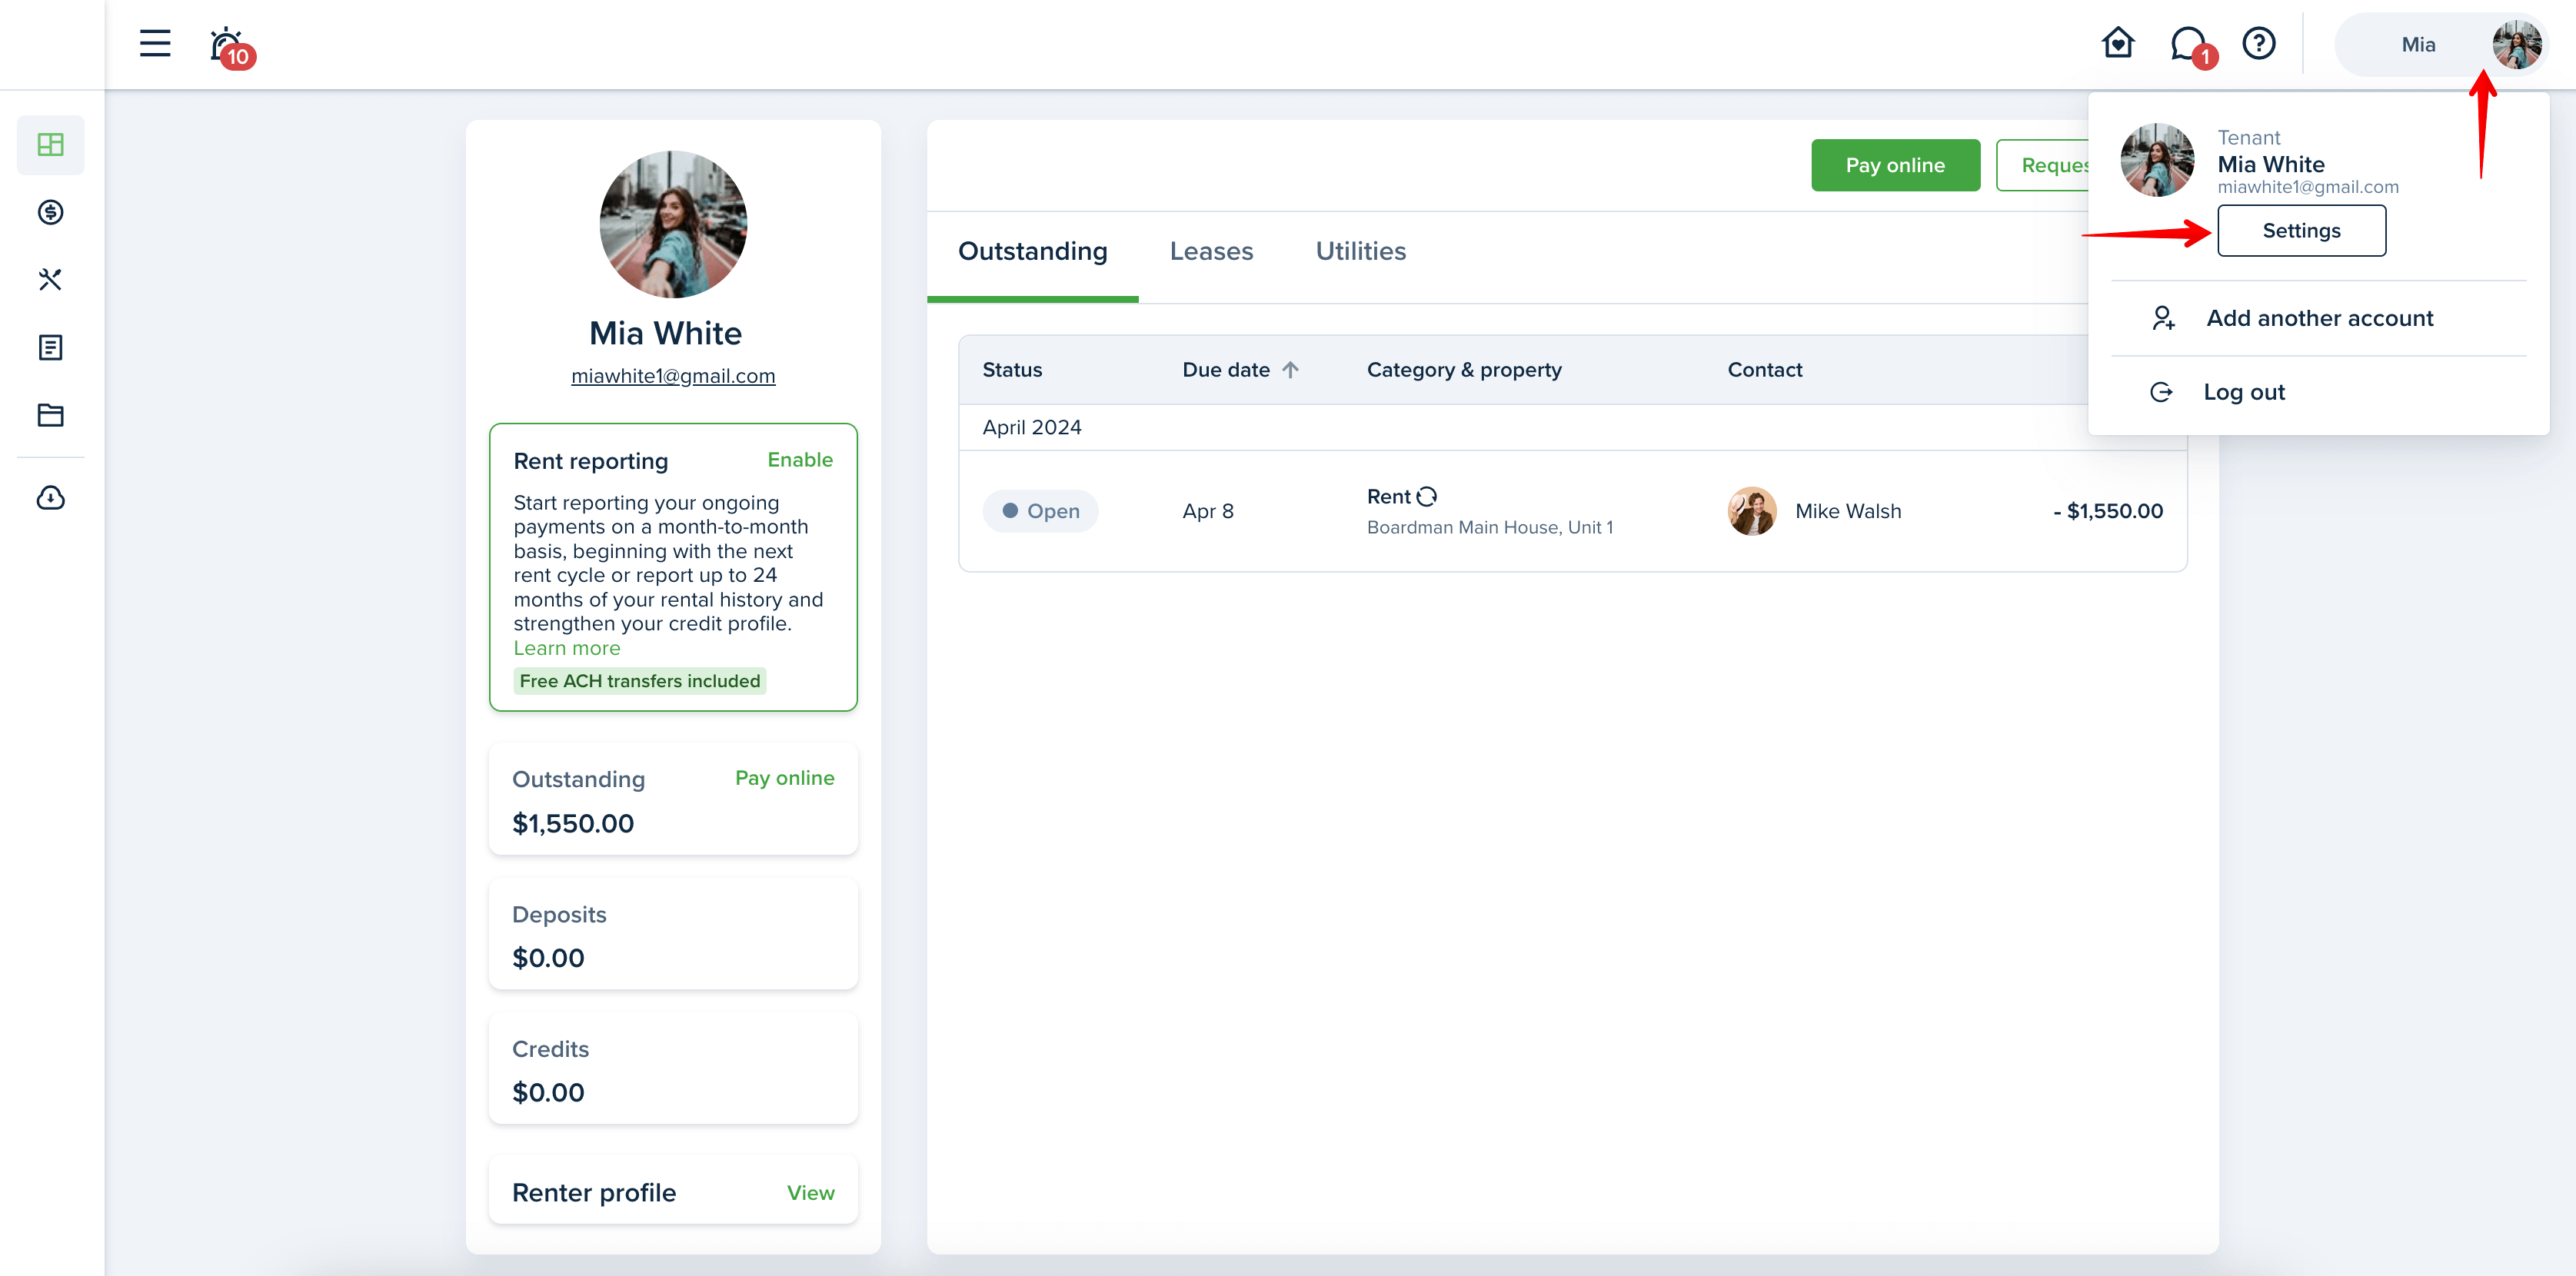Click the Open status badge
This screenshot has height=1276, width=2576.
tap(1040, 511)
